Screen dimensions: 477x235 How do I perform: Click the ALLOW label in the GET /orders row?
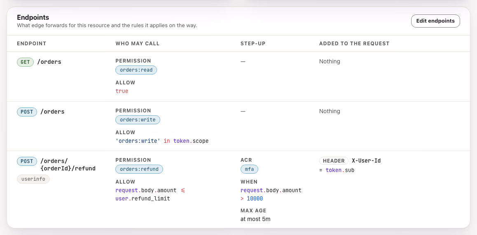click(x=125, y=83)
